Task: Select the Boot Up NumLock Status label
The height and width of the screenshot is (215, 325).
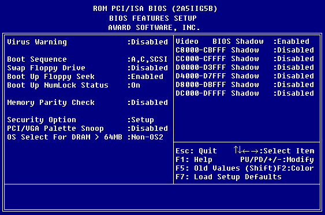Action: [x=58, y=85]
